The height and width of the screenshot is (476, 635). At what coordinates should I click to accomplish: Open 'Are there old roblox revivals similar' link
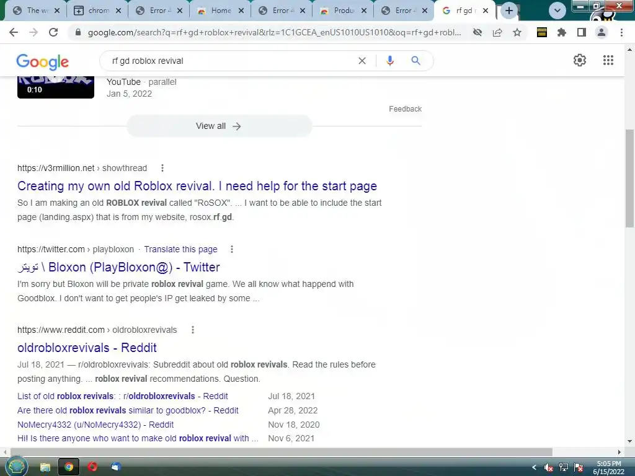coord(128,410)
